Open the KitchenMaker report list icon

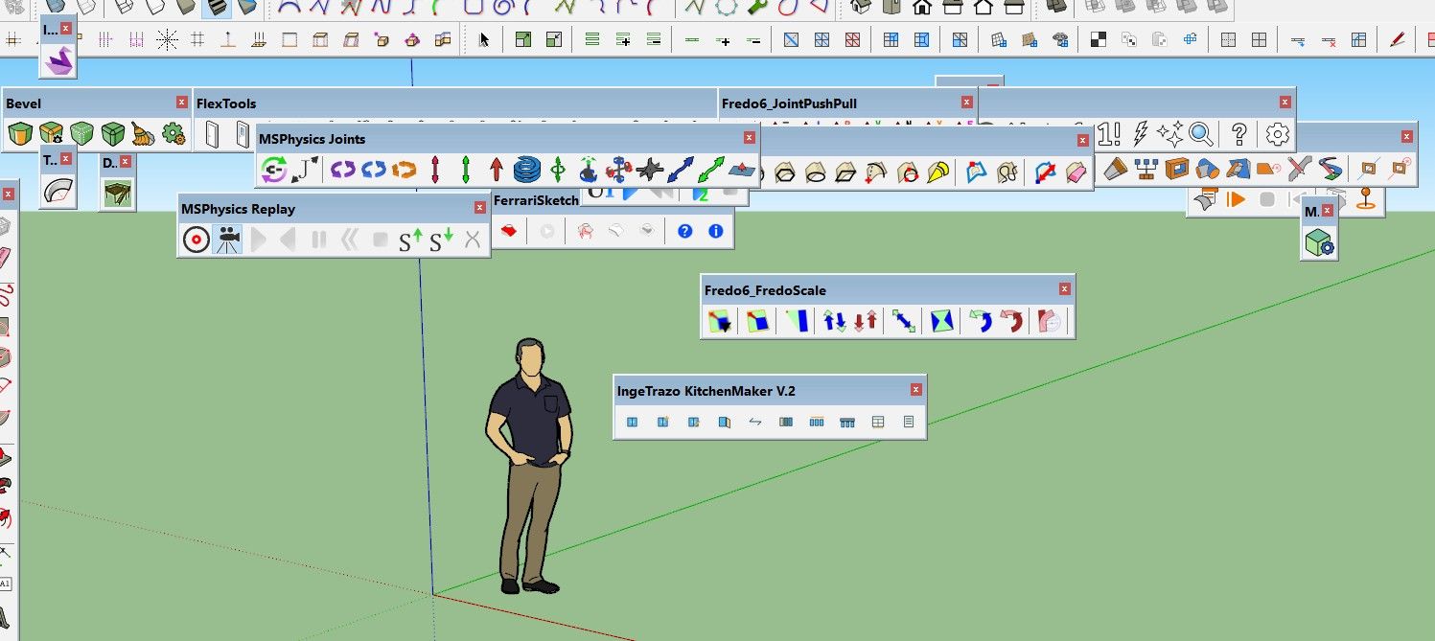tap(909, 422)
